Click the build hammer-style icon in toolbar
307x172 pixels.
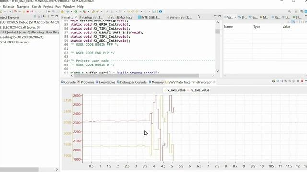pyautogui.click(x=62, y=11)
